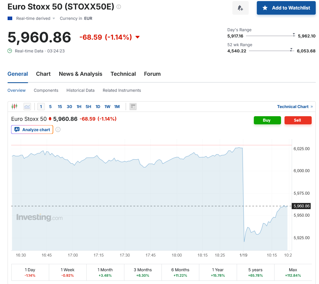Click the small red arrow in chart header
The width and height of the screenshot is (319, 284).
pyautogui.click(x=50, y=119)
